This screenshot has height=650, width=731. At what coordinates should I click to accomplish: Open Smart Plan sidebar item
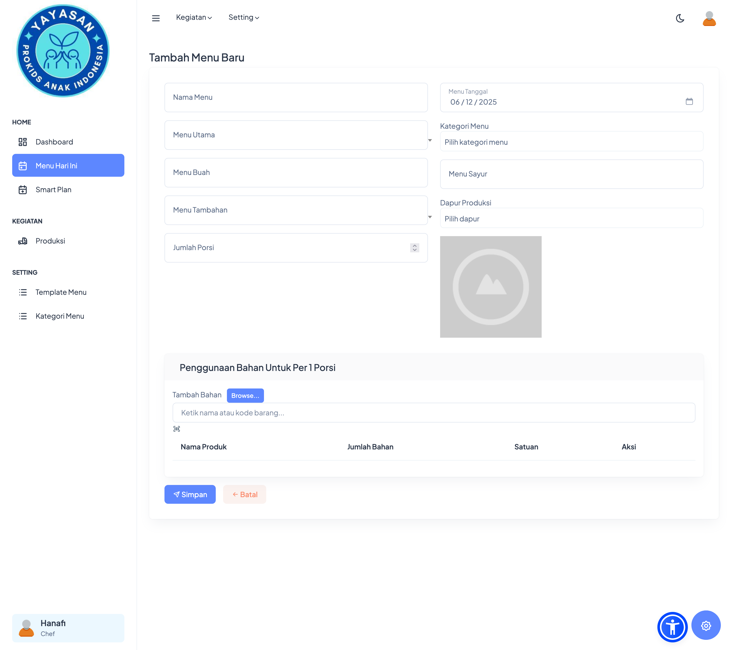(53, 190)
